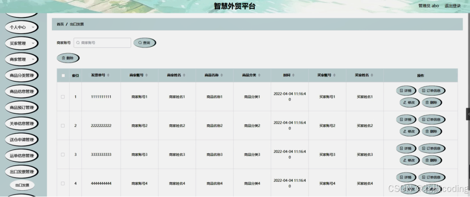The height and width of the screenshot is (197, 470).
Task: Open 详情 for invoice 1111111111
Action: pyautogui.click(x=406, y=90)
